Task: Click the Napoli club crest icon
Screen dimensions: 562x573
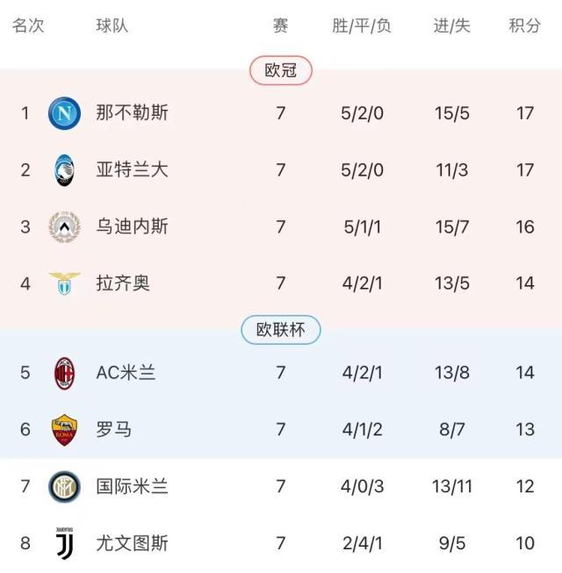Action: [64, 113]
